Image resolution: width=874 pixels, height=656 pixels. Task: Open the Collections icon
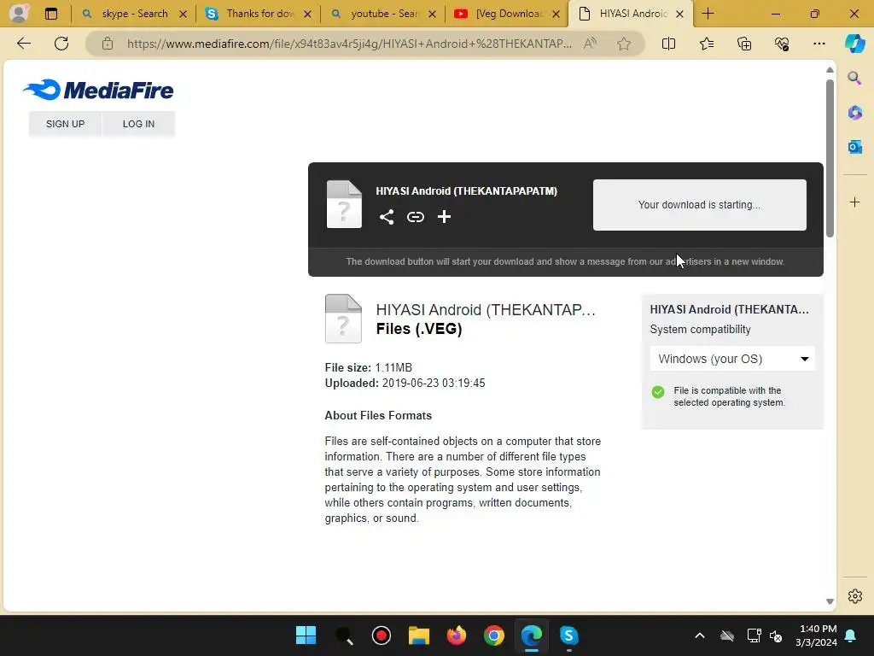[x=744, y=44]
